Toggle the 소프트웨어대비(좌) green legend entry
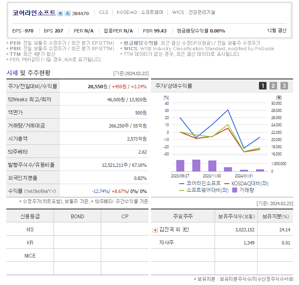The width and height of the screenshot is (299, 285). 203,190
